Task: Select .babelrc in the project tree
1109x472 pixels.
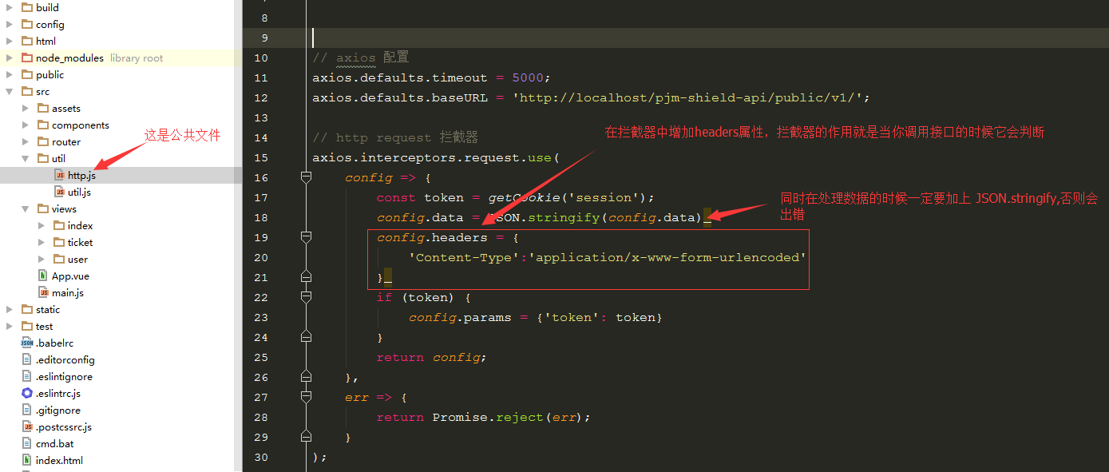Action: point(54,343)
